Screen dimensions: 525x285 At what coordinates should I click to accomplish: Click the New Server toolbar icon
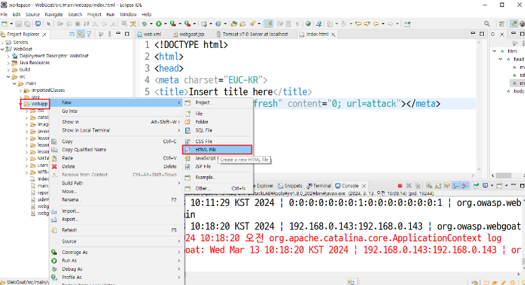click(204, 24)
